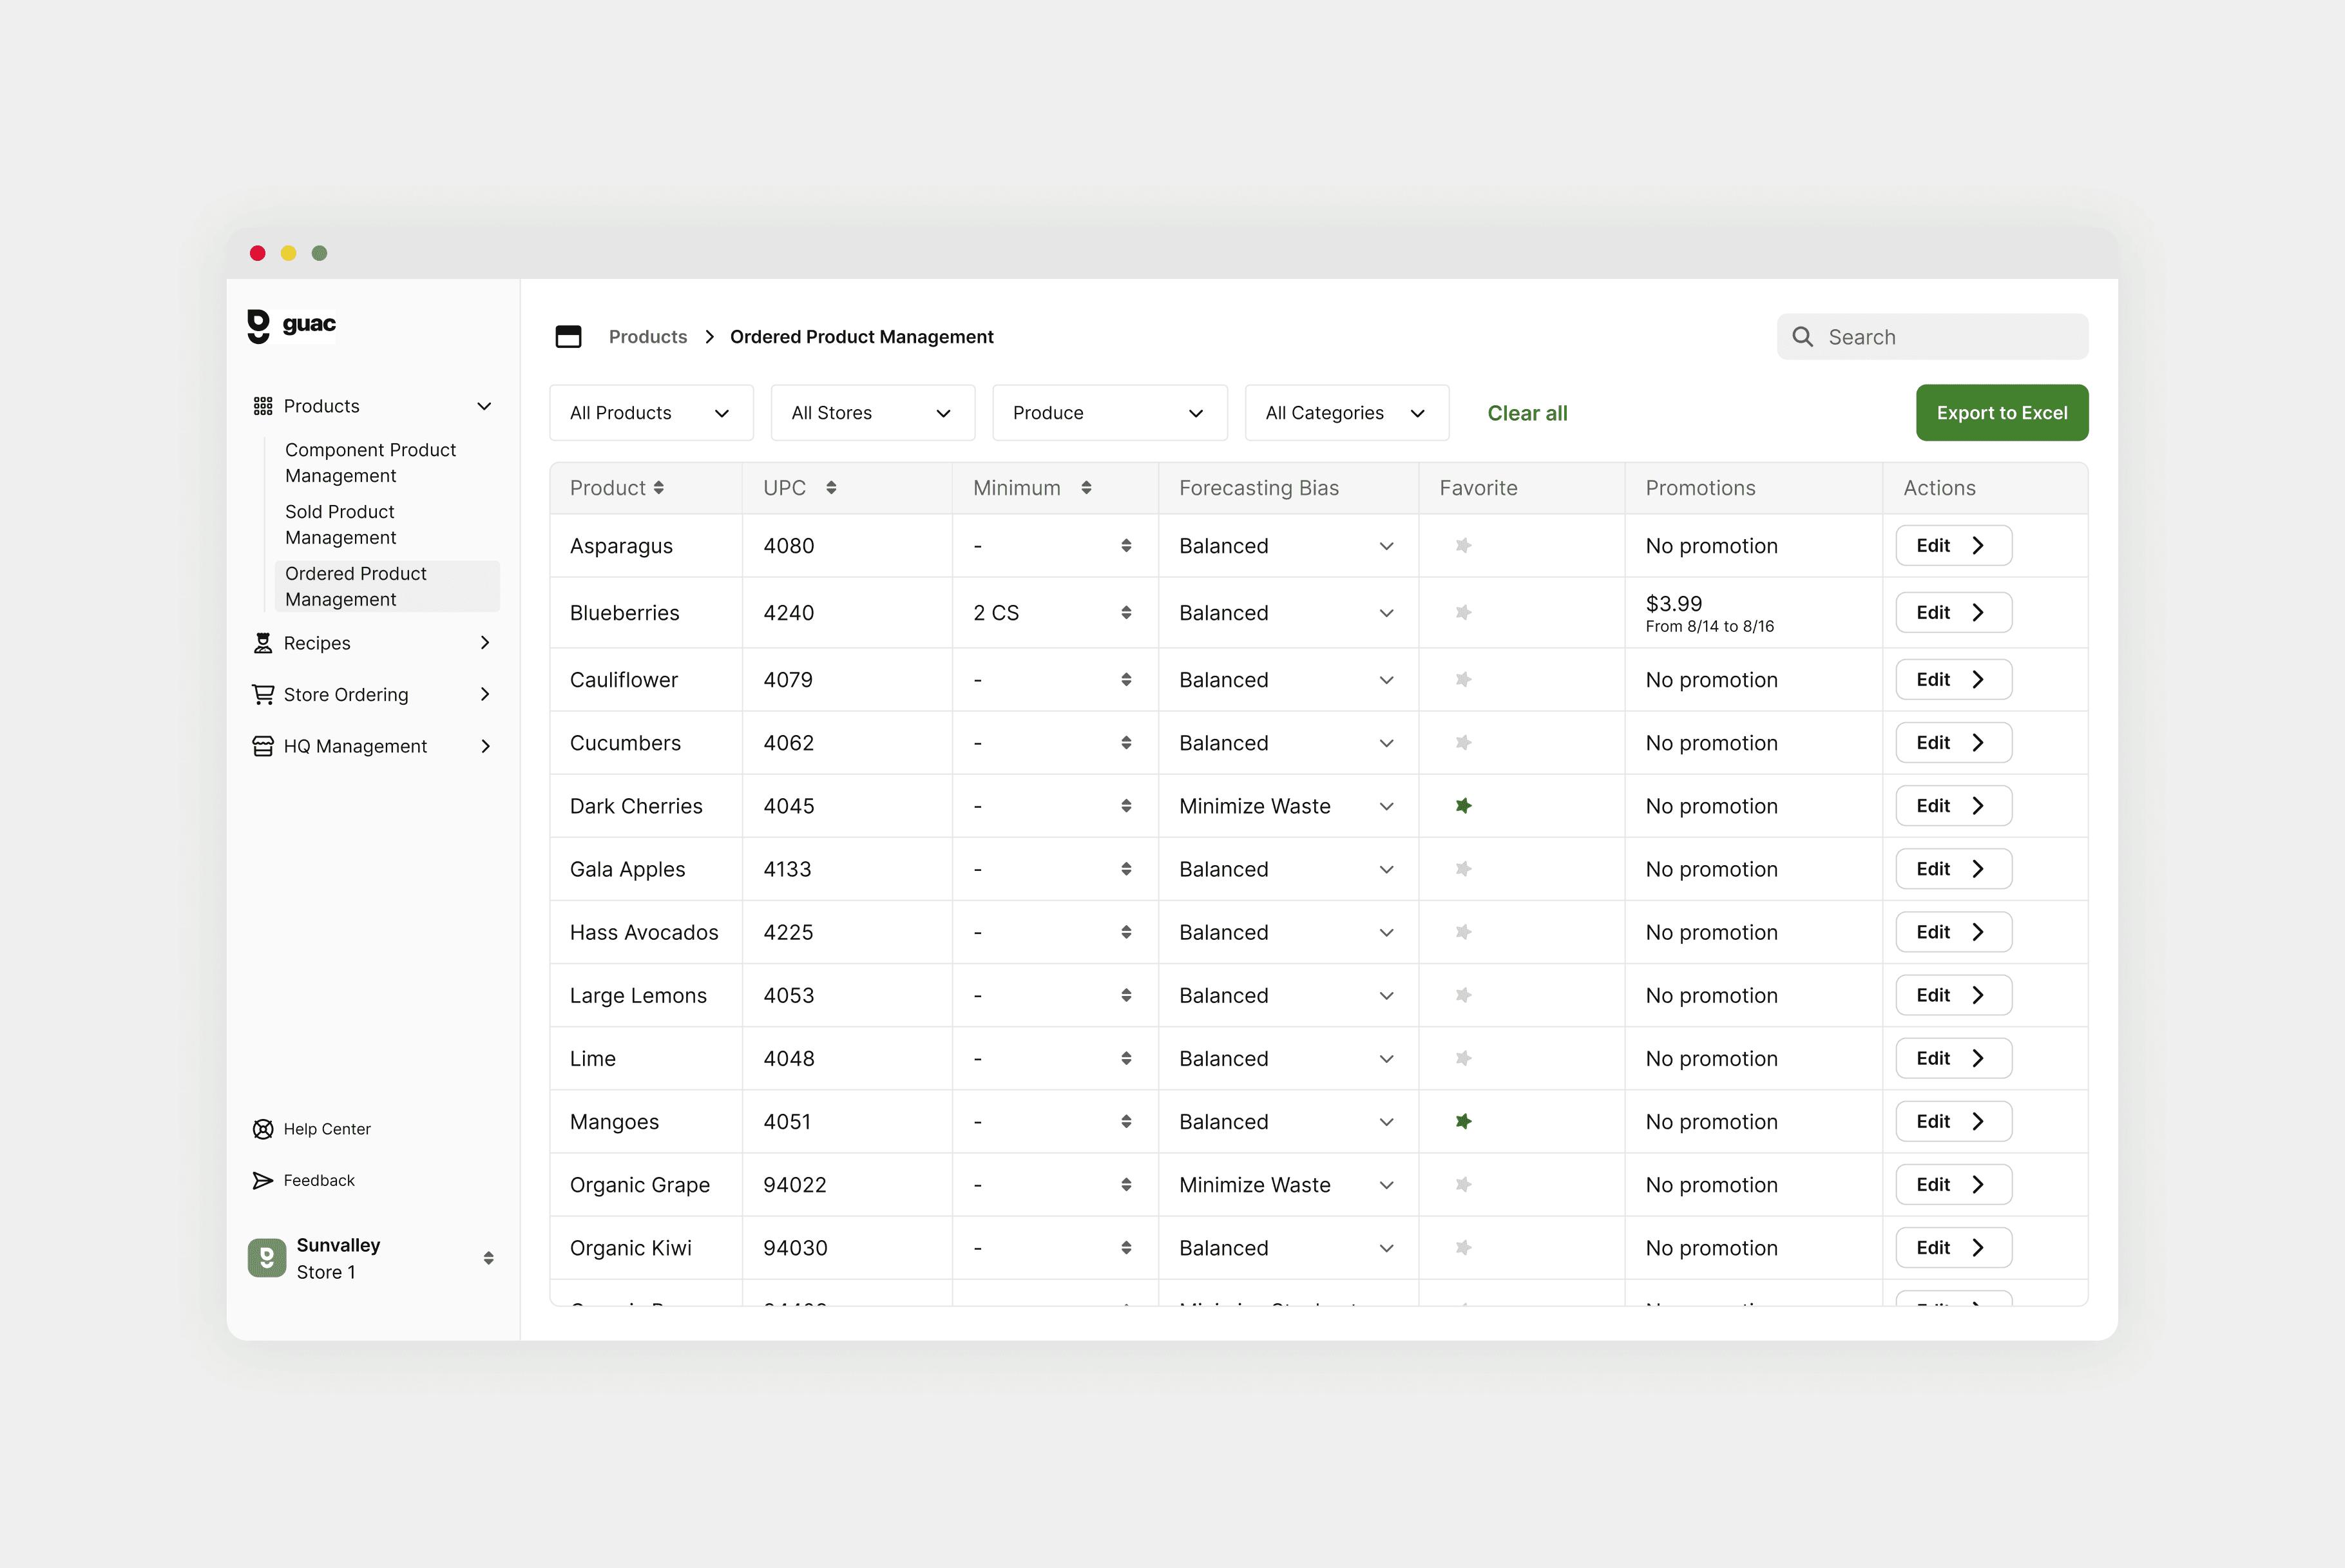Click the Help Center lifebuoy icon

point(263,1129)
